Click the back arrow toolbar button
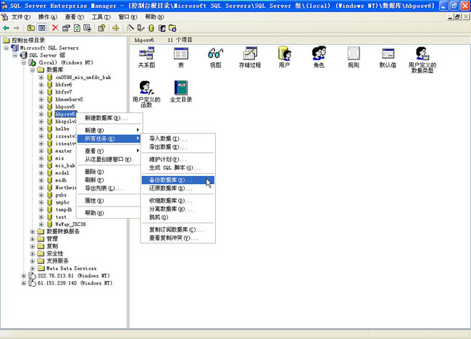This screenshot has height=339, width=471. pos(6,28)
